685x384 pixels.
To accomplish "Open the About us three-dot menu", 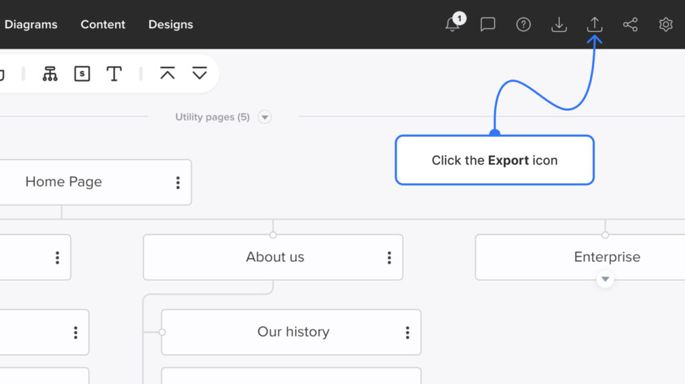I will [x=389, y=258].
